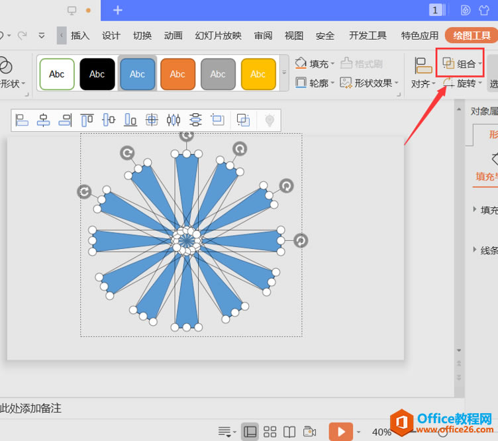The height and width of the screenshot is (441, 498).
Task: Open the 切换 transitions tab
Action: 142,36
